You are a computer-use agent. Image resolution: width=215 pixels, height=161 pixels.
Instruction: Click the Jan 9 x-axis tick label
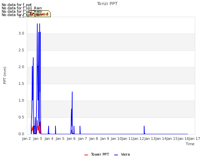click(105, 139)
